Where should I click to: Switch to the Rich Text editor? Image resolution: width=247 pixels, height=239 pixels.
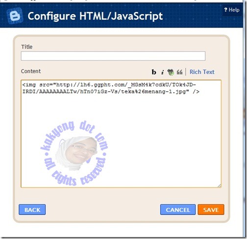202,72
